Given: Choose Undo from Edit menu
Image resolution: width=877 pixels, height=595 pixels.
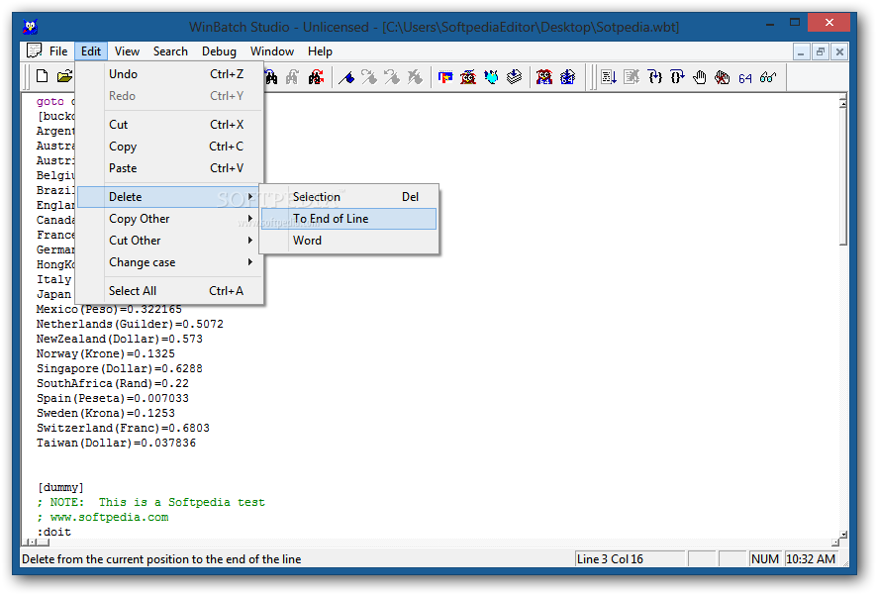Looking at the screenshot, I should click(x=169, y=74).
